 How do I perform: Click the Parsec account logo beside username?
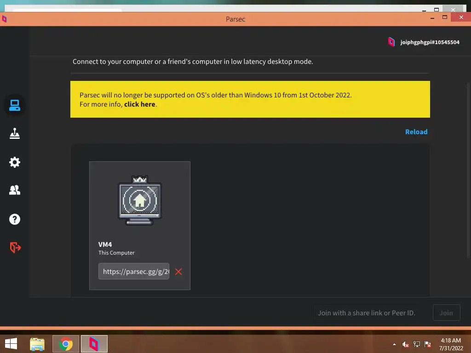(391, 42)
